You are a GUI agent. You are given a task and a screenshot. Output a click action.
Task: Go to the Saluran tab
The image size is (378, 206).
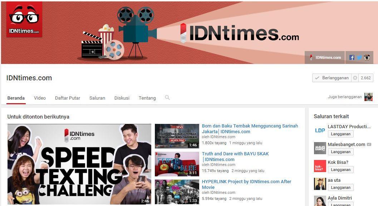[97, 98]
